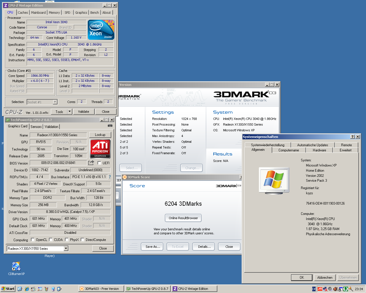Viewport: 366px width, 293px height.
Task: Click the magic wand tray icon
Action: tap(351, 289)
